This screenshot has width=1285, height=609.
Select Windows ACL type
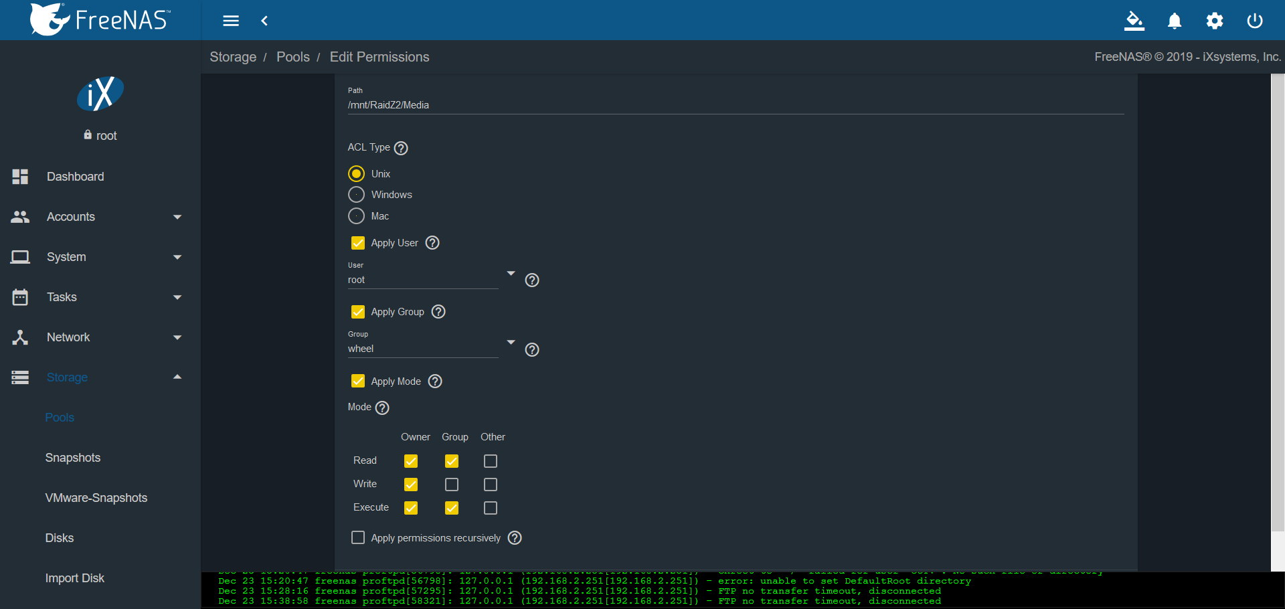click(357, 195)
